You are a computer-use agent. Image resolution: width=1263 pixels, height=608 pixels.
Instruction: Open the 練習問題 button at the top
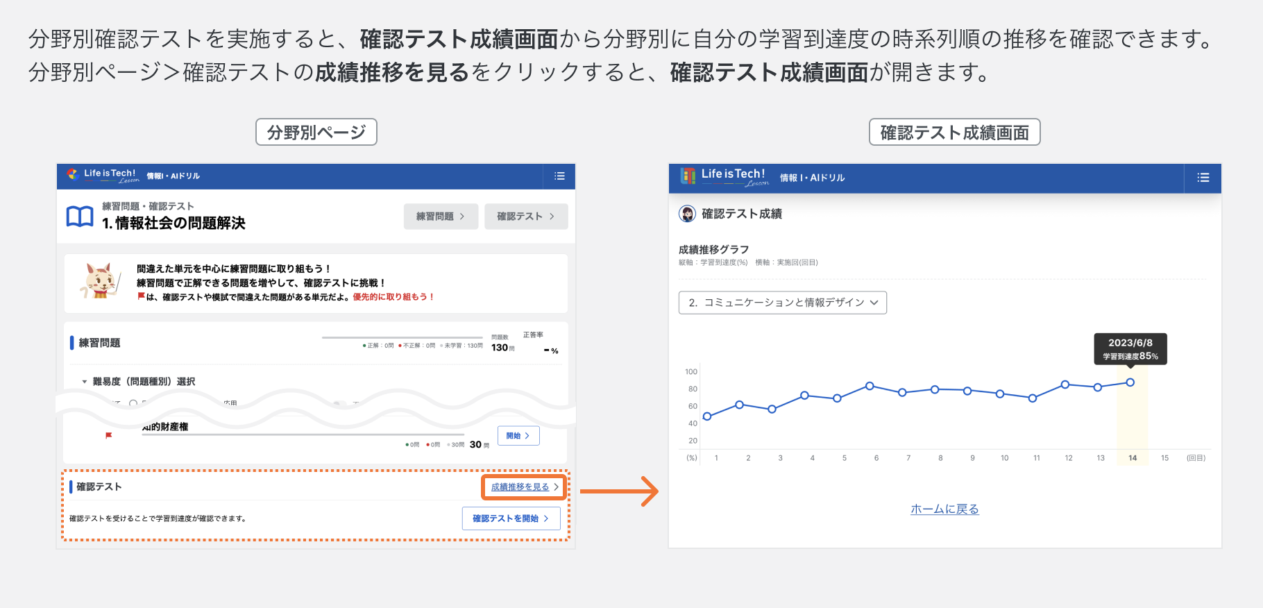click(x=441, y=217)
